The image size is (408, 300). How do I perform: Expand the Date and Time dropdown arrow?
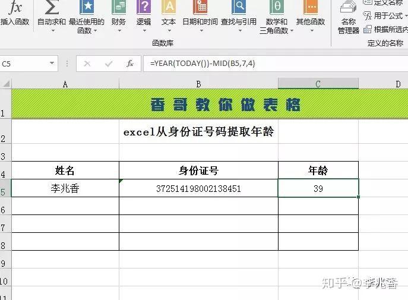(201, 31)
